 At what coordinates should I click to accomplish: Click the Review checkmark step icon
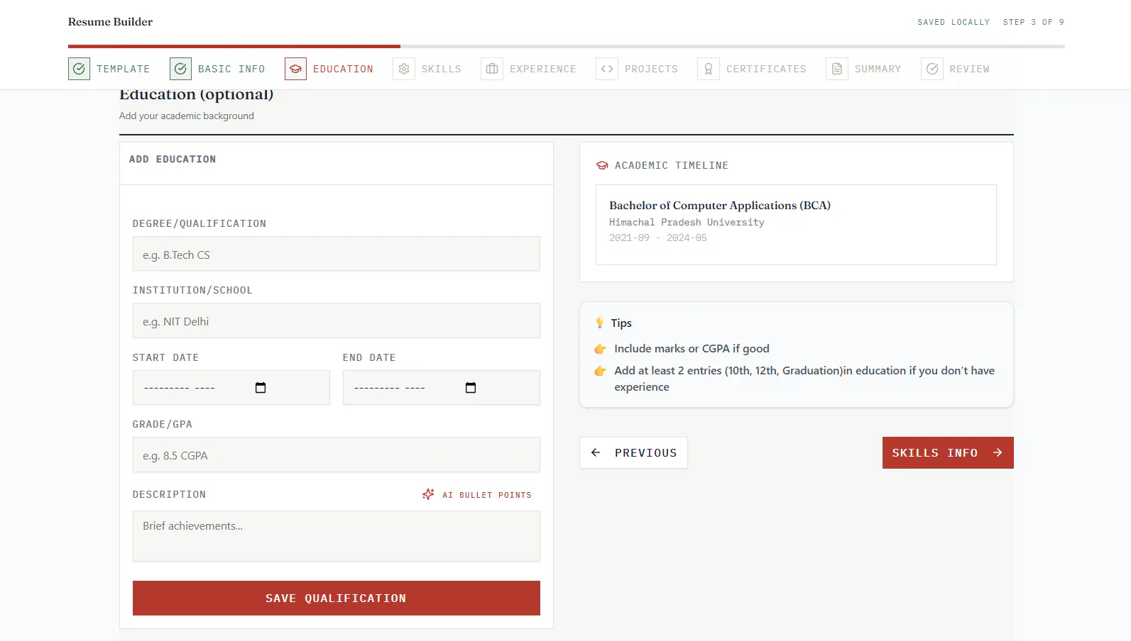pyautogui.click(x=932, y=69)
